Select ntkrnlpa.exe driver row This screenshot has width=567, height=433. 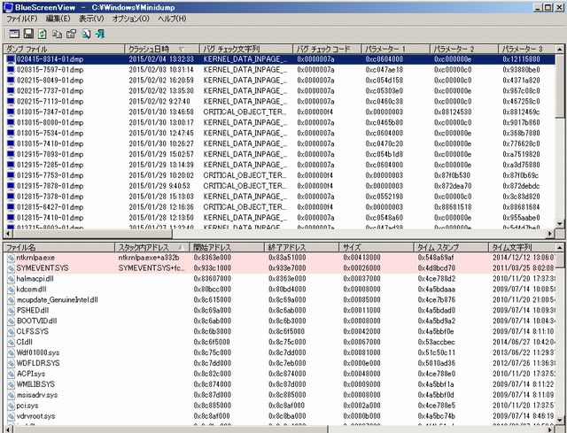pyautogui.click(x=280, y=258)
